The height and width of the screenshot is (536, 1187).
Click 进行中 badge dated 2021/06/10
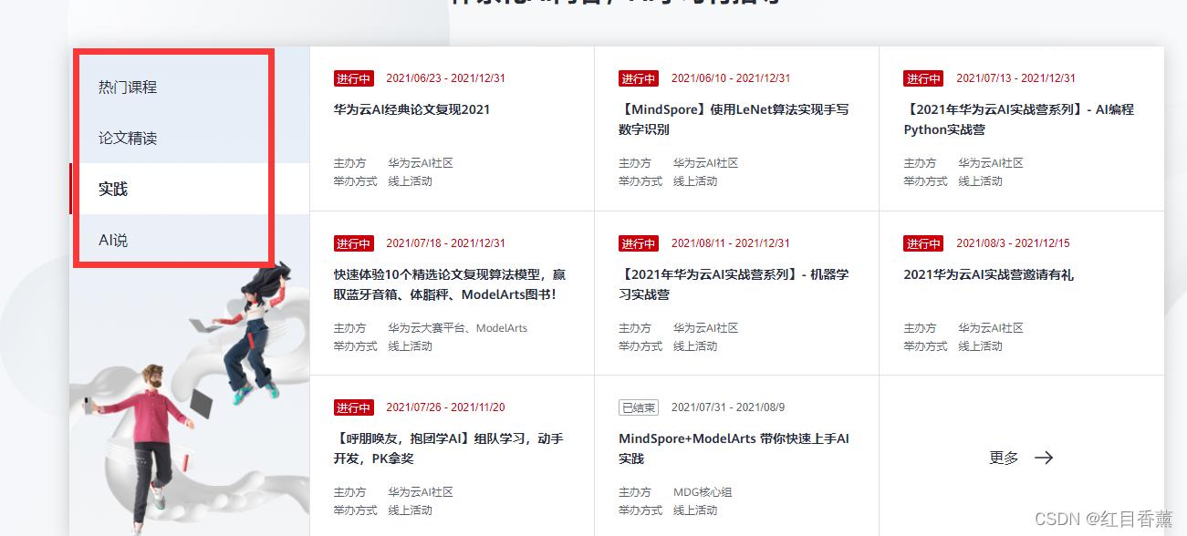(639, 78)
